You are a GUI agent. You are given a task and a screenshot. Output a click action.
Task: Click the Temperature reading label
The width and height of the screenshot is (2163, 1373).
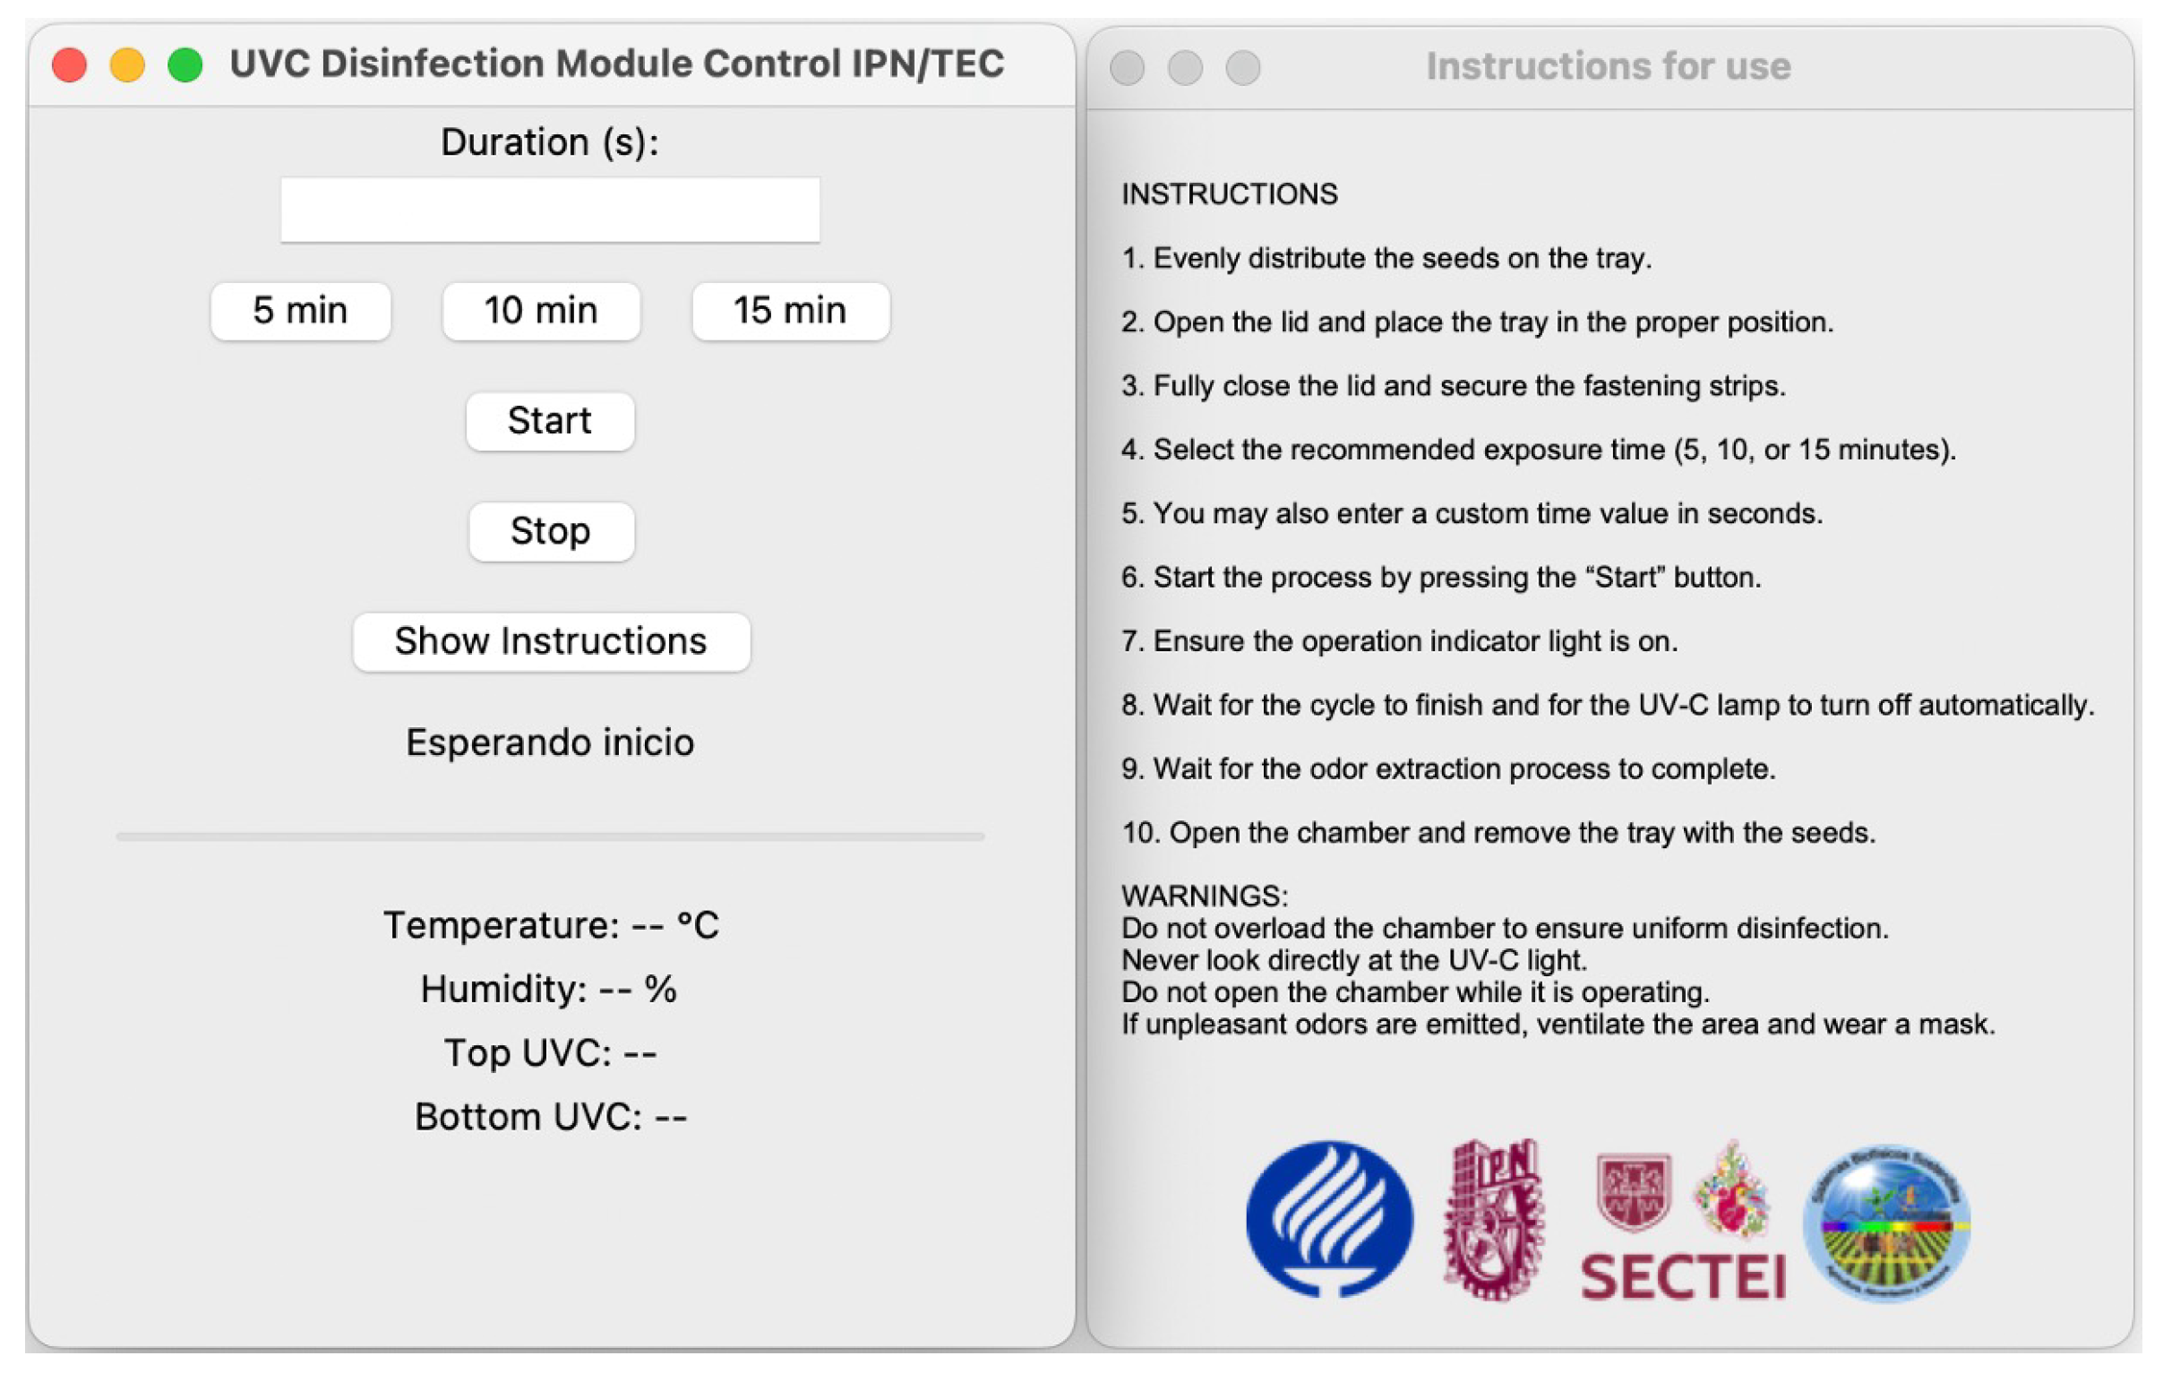(x=551, y=925)
